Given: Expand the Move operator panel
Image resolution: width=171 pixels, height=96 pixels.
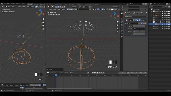Looking at the screenshot, I should pos(55,69).
